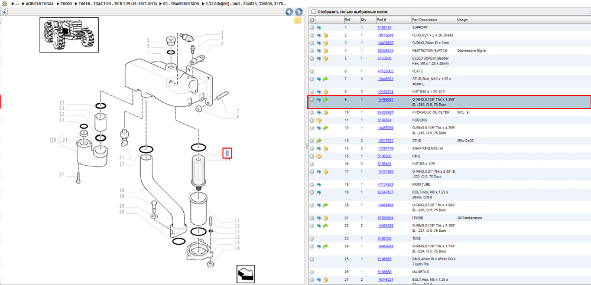Click yellow box icon in ref 15 RING row
This screenshot has width=591, height=285.
tap(319, 156)
